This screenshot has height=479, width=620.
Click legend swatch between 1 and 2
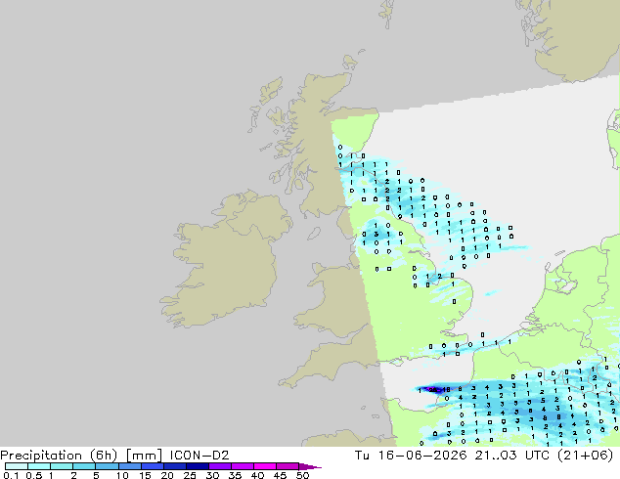(62, 466)
